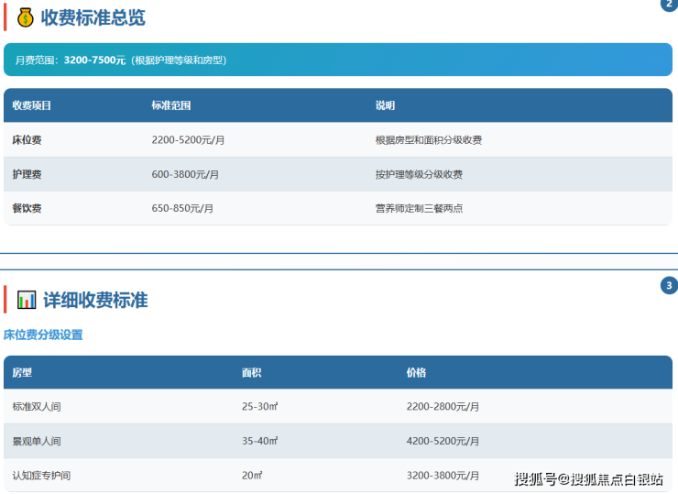The width and height of the screenshot is (678, 494).
Task: Click the number 3 circle badge
Action: tap(669, 286)
